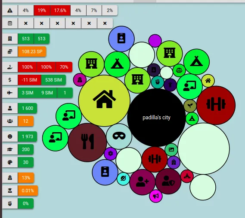Open the black padilla's city bubble
This screenshot has height=218, width=245.
tap(156, 118)
